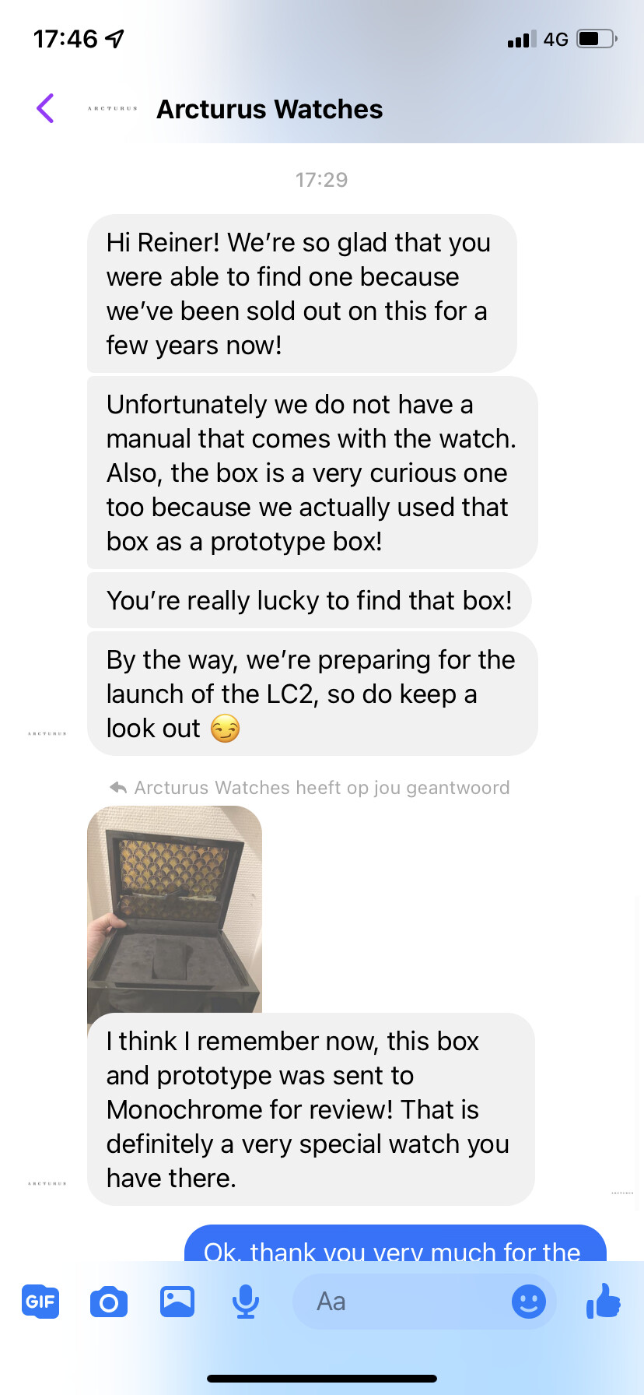Select the 'Hi Reiner!' message bubble
The width and height of the screenshot is (644, 1395).
coord(302,293)
